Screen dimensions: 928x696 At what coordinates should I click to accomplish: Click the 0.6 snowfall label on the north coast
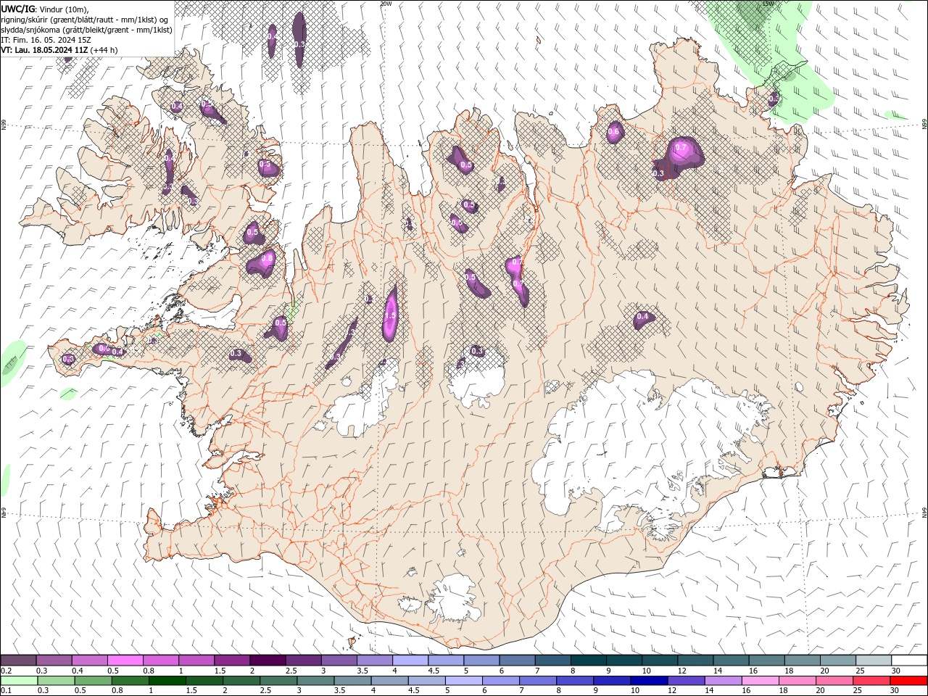(614, 131)
